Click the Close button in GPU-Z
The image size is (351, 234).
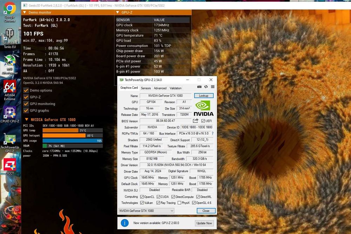click(x=206, y=211)
